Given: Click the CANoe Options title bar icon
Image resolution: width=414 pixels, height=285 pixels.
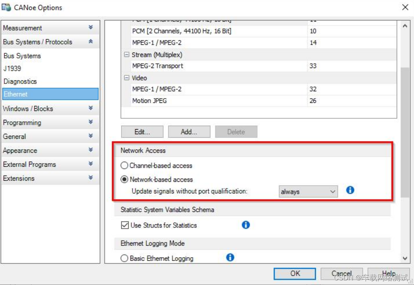Looking at the screenshot, I should coord(6,7).
